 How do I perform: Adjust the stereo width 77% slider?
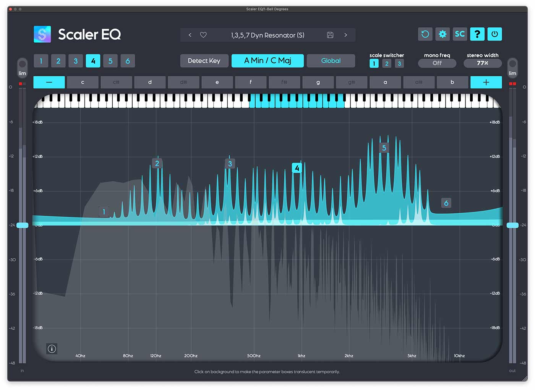click(x=482, y=63)
